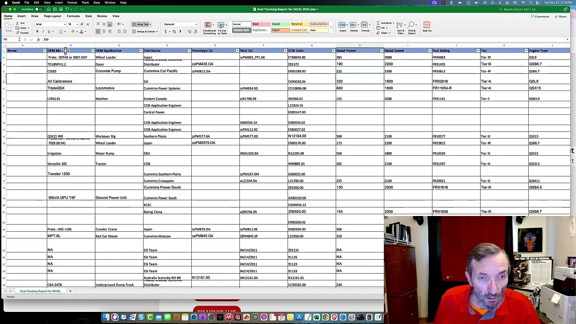Viewport: 576px width, 324px height.
Task: Click Format as Table
Action: coord(222,28)
